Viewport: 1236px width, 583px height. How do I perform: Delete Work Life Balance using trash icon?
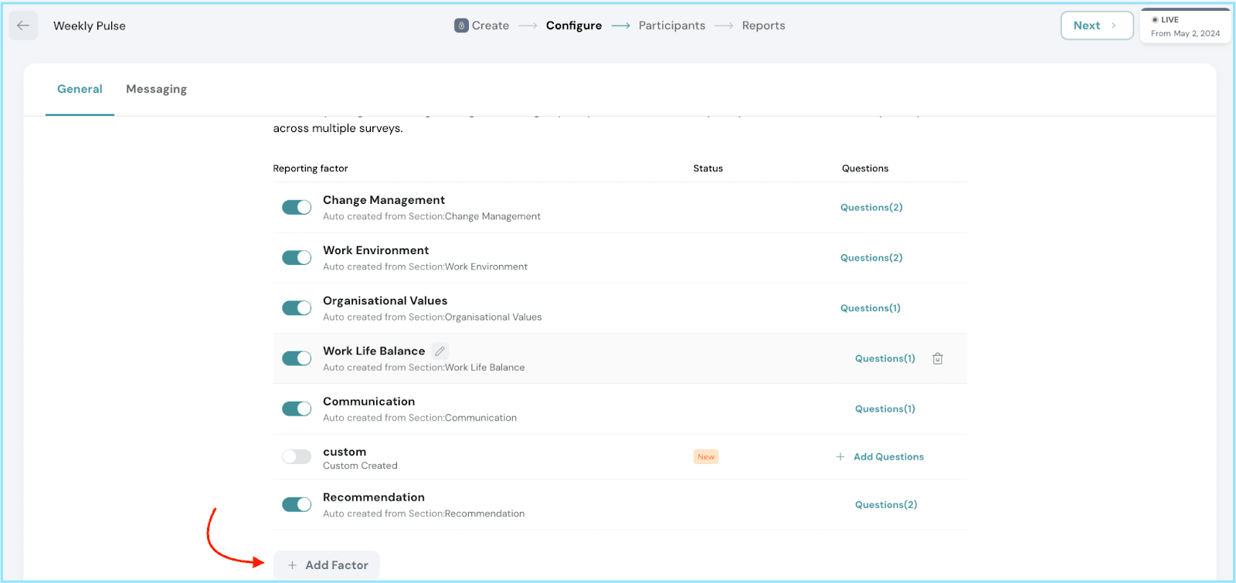tap(937, 358)
